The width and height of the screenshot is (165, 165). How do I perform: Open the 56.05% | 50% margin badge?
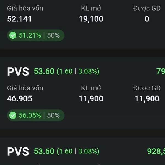[36, 115]
